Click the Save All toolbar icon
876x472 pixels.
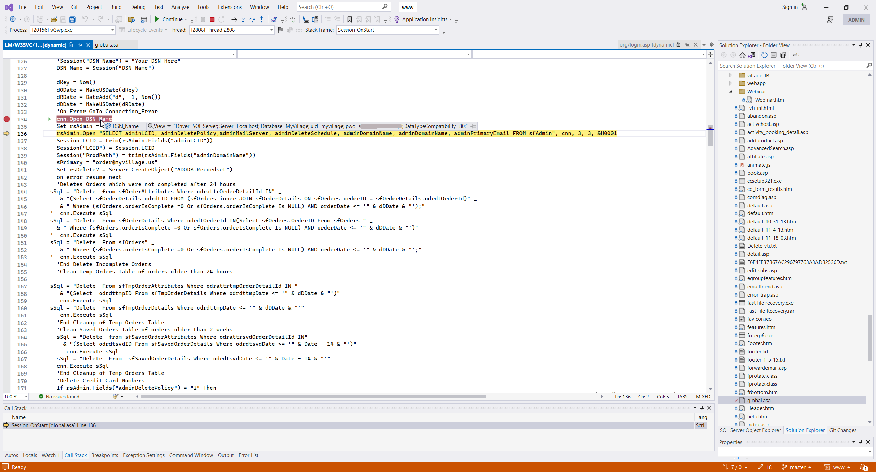tap(72, 19)
